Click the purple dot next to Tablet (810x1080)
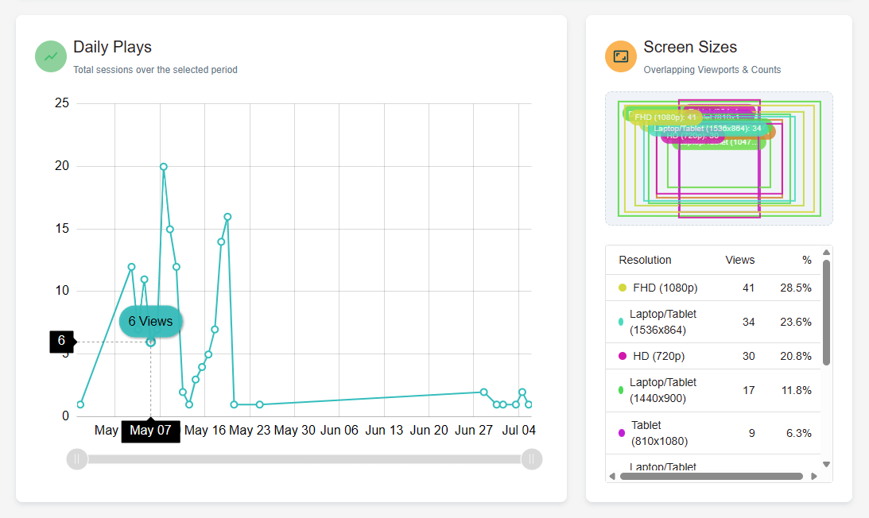 [621, 433]
